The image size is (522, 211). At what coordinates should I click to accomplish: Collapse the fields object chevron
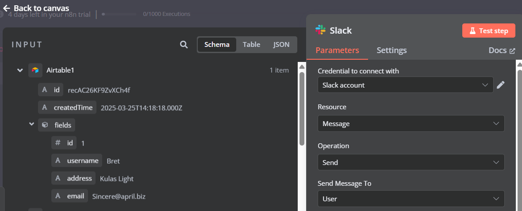tap(31, 124)
